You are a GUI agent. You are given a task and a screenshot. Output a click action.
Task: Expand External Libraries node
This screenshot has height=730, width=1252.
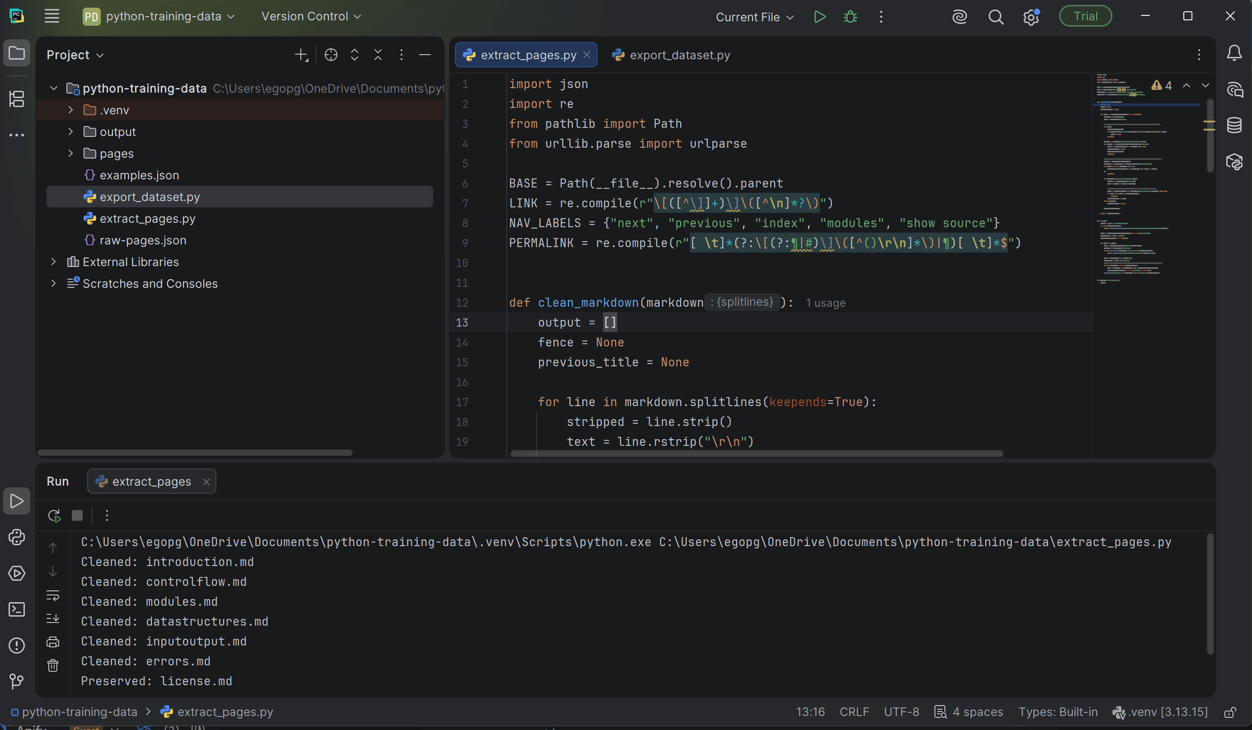coord(54,262)
